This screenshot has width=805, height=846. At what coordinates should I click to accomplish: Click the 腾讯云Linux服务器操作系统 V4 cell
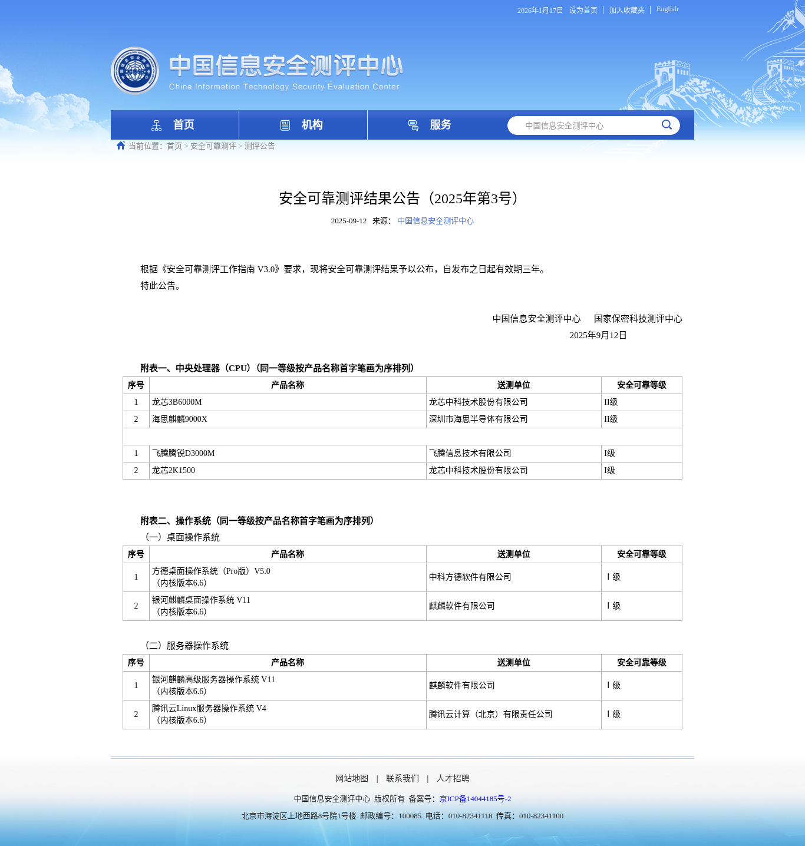pyautogui.click(x=288, y=715)
